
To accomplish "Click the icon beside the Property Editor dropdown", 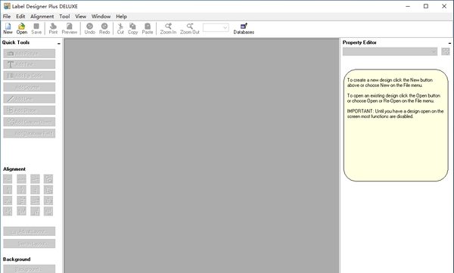I will (446, 51).
